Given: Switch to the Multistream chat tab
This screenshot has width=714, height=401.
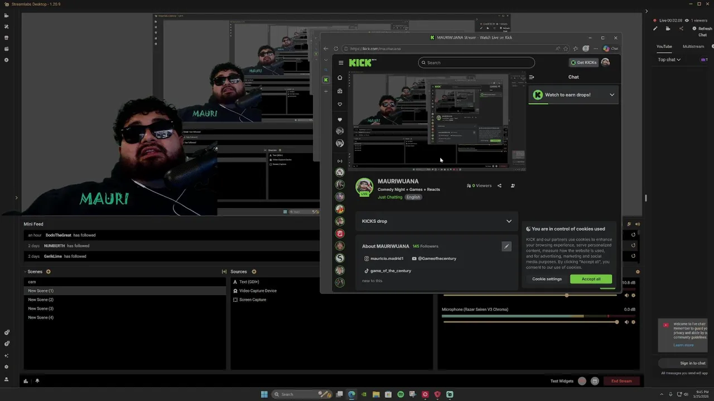Looking at the screenshot, I should tap(693, 46).
